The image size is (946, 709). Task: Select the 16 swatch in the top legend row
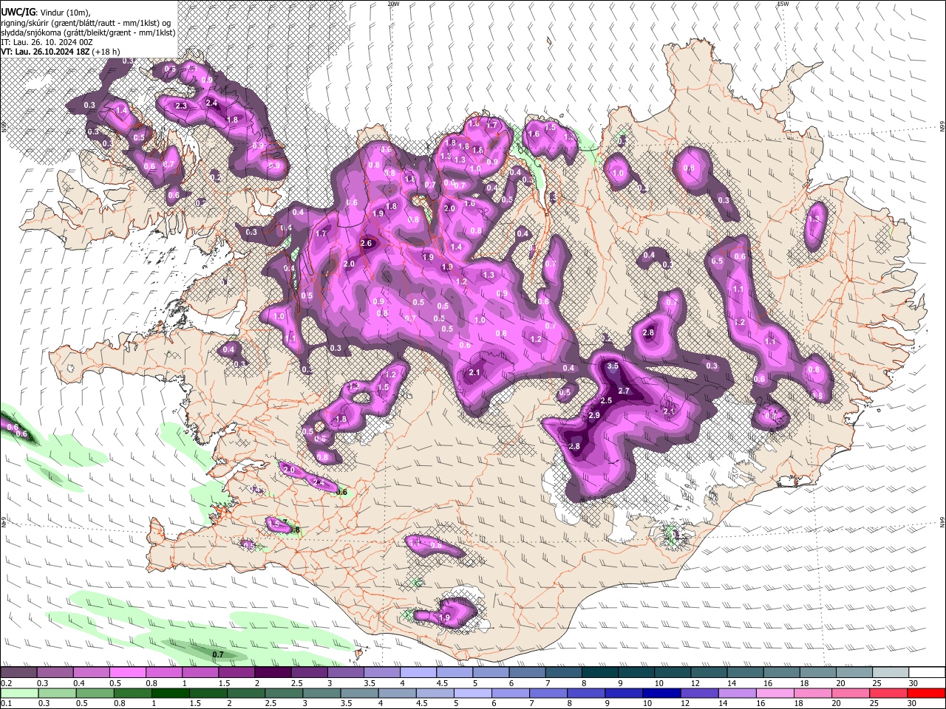pyautogui.click(x=782, y=672)
